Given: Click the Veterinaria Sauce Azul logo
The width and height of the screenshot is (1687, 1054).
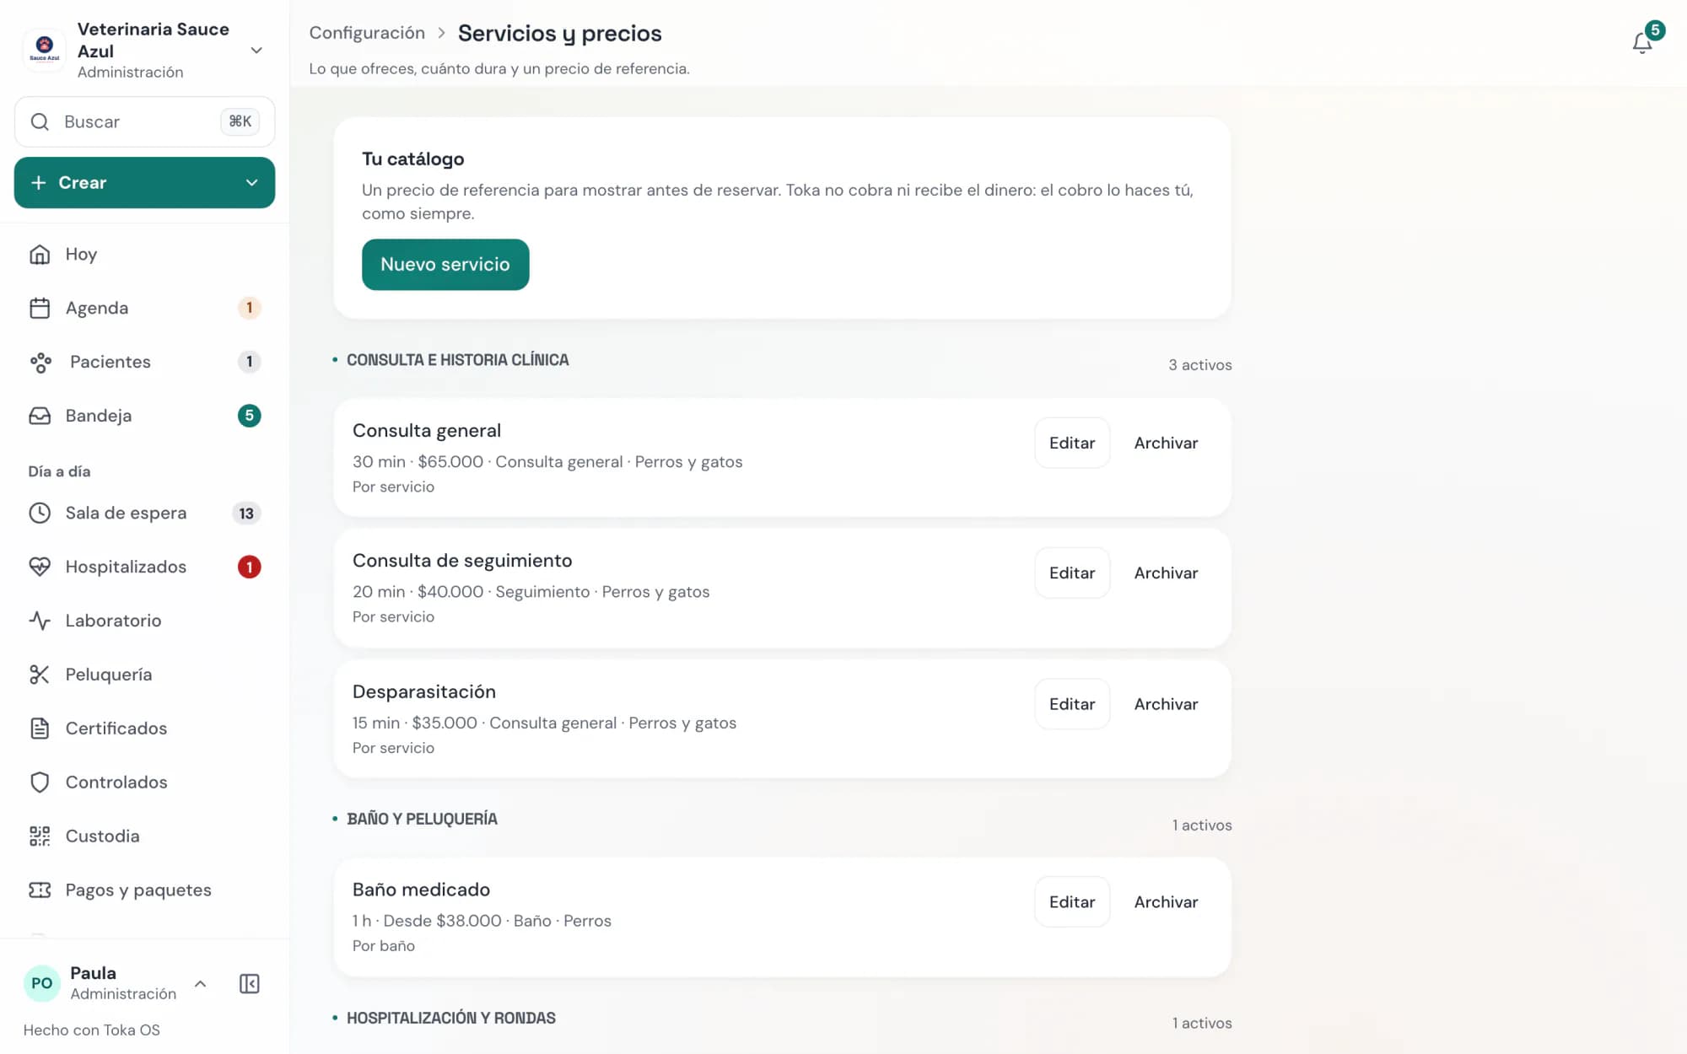Looking at the screenshot, I should tap(45, 49).
